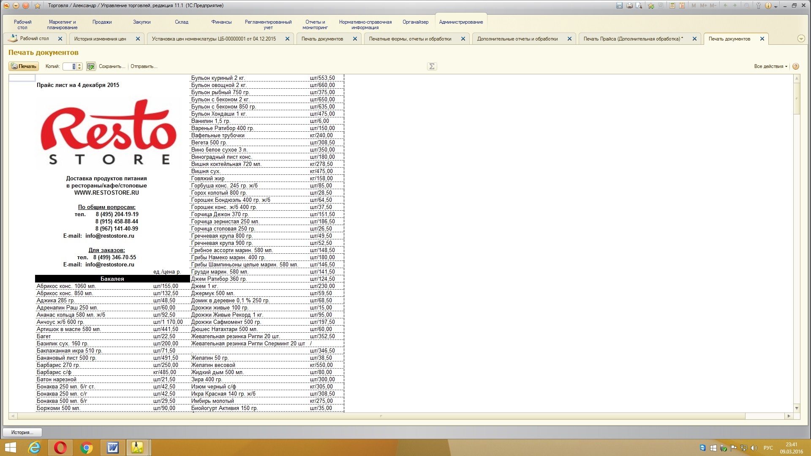Open print preview icon in title bar
This screenshot has height=456, width=811.
(x=639, y=5)
